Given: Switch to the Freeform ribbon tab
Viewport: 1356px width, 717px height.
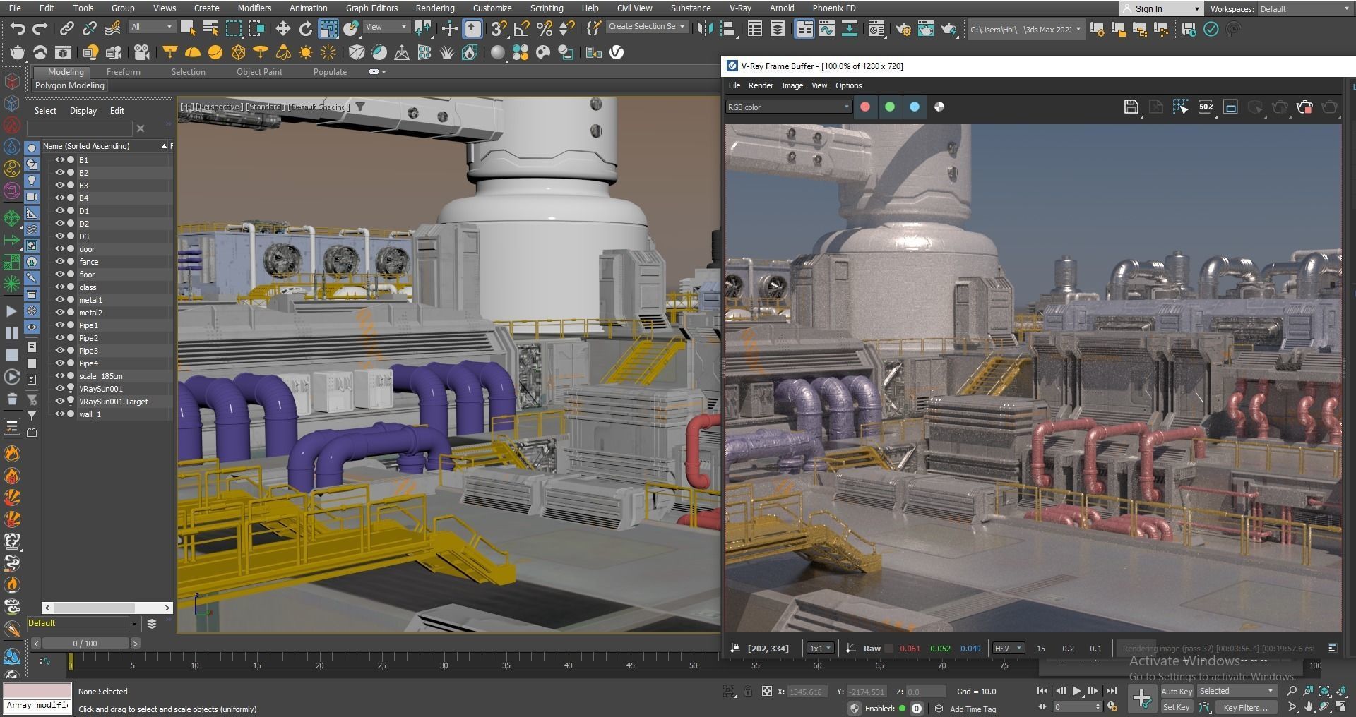Looking at the screenshot, I should click(123, 72).
